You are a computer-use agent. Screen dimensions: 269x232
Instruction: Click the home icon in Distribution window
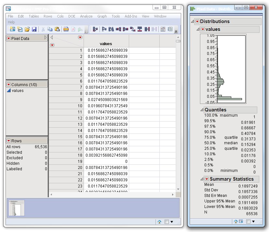coord(236,221)
